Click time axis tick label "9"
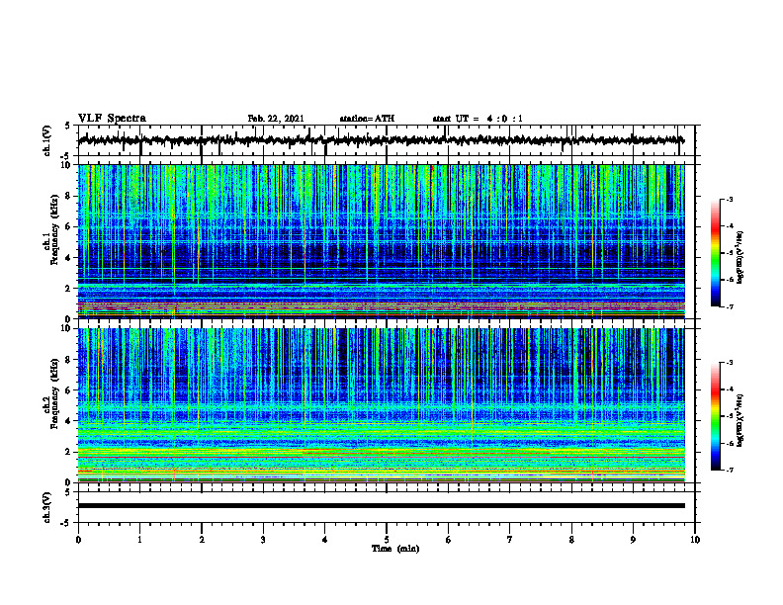The height and width of the screenshot is (605, 783). click(x=633, y=540)
